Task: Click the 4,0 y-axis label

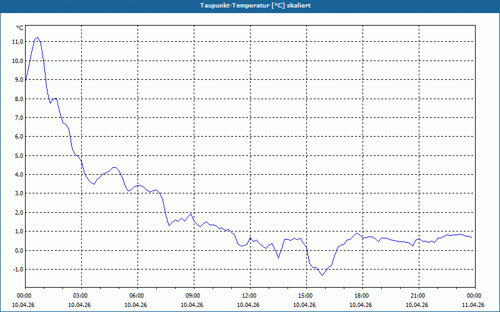Action: 19,175
